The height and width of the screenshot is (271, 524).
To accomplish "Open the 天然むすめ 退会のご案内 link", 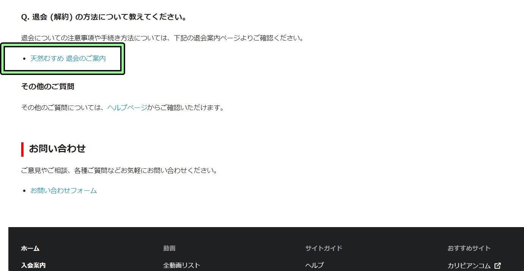I will click(x=68, y=59).
